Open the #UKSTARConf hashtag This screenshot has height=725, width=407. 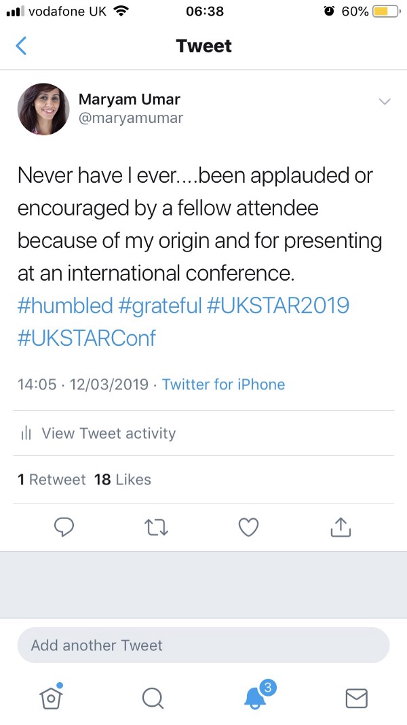coord(87,338)
